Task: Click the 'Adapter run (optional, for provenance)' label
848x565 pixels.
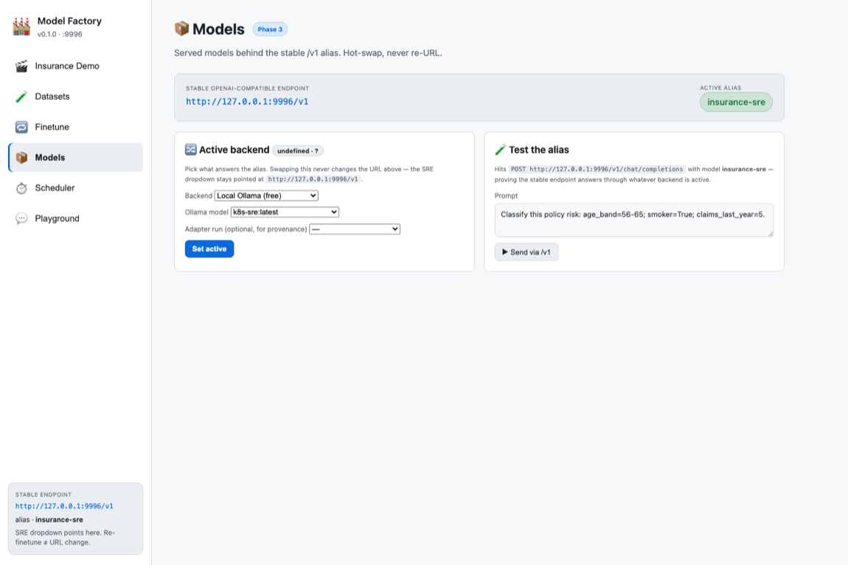Action: click(x=246, y=229)
